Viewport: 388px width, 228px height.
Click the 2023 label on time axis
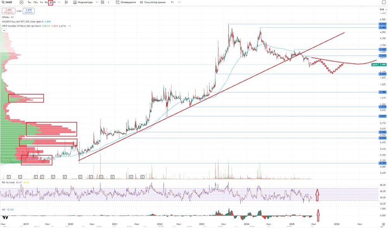pyautogui.click(x=202, y=224)
